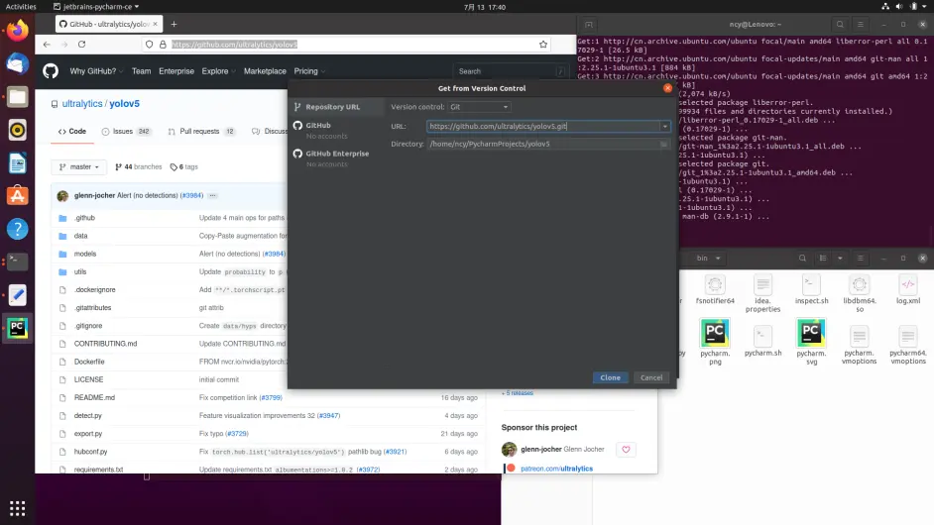
Task: Select GitHub in the dialog sidebar
Action: coord(317,126)
